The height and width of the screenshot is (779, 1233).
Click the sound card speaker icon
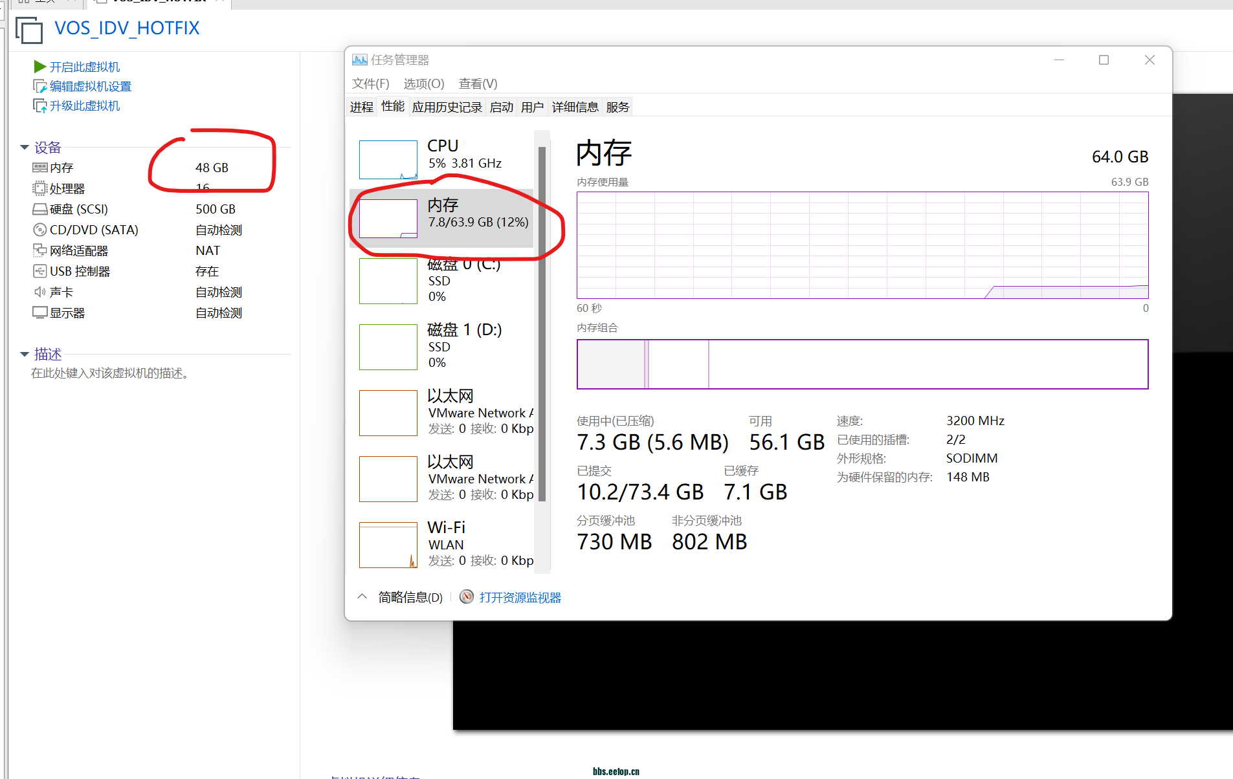click(39, 292)
